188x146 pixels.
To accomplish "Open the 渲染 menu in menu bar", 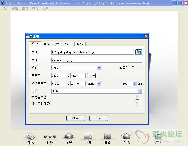I will [x=25, y=9].
